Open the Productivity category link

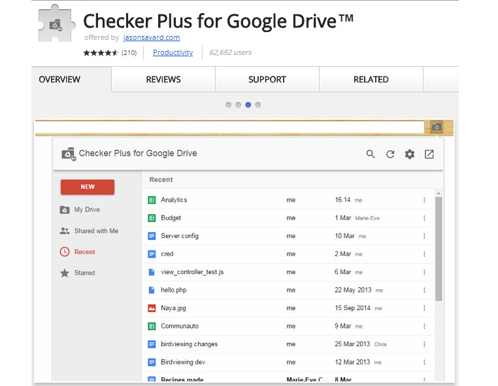[173, 52]
